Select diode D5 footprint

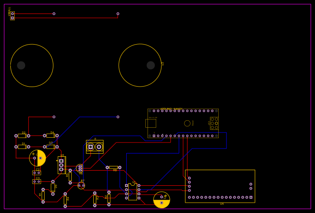tap(53, 188)
